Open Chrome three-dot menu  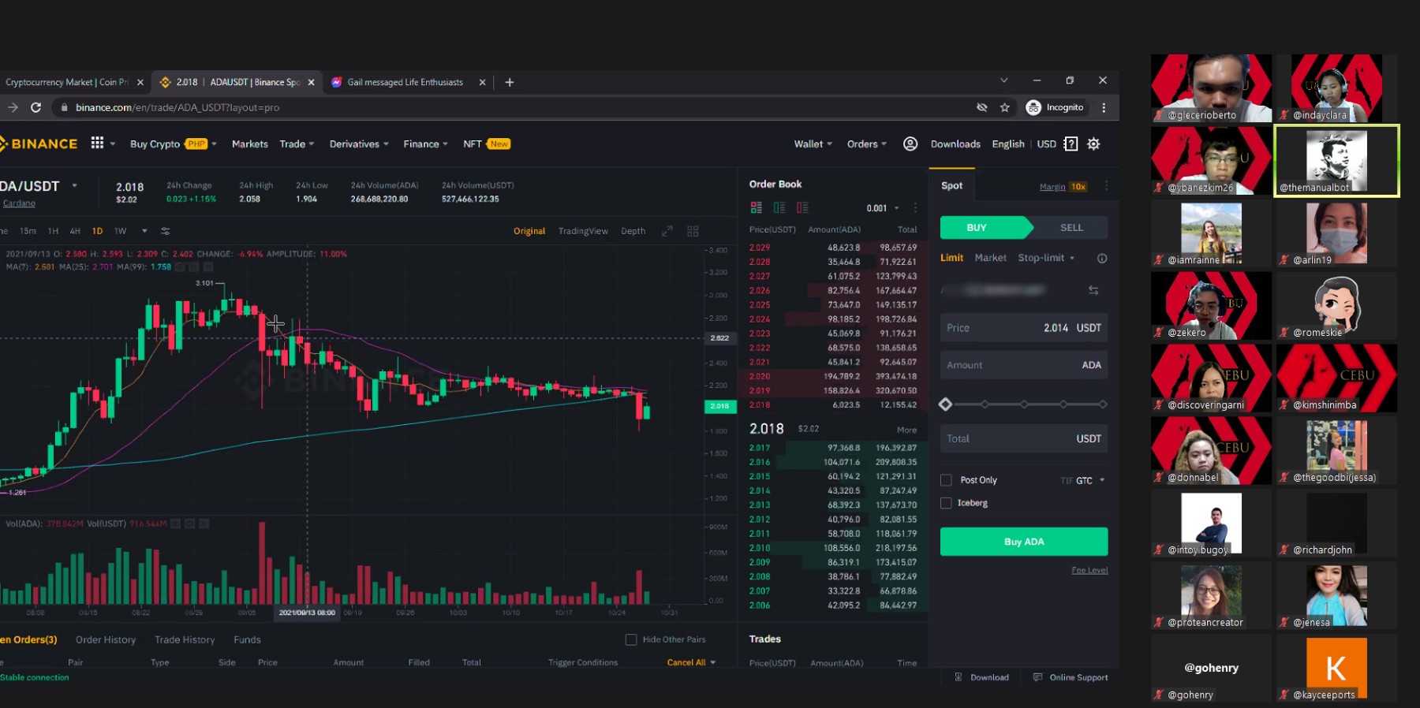point(1104,107)
